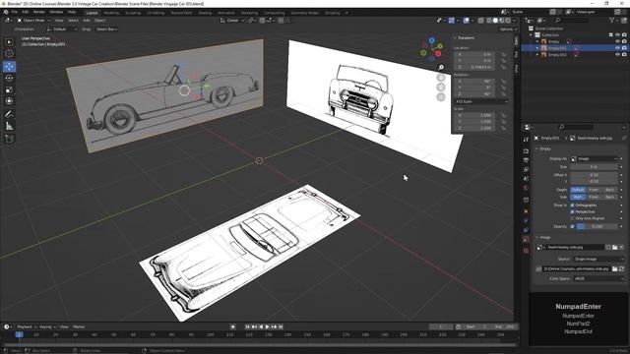Choose the Annotate tool
The image size is (630, 354).
pyautogui.click(x=9, y=114)
